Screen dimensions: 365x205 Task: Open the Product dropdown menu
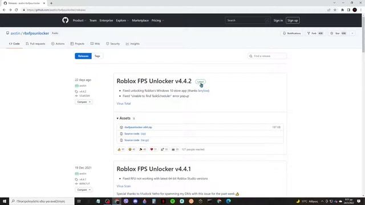click(79, 20)
